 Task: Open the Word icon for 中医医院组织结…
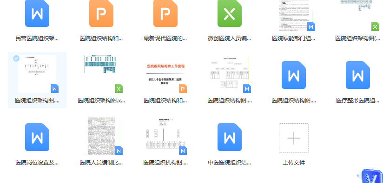pyautogui.click(x=230, y=137)
